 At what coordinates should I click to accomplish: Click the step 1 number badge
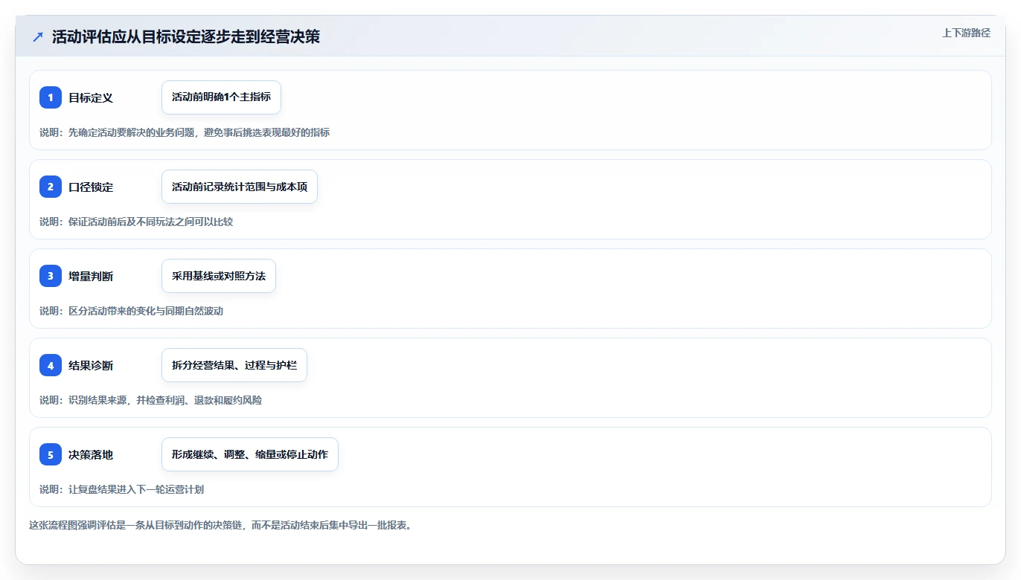(51, 97)
